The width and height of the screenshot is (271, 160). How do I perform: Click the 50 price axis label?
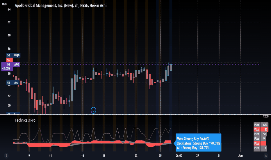coord(9,106)
